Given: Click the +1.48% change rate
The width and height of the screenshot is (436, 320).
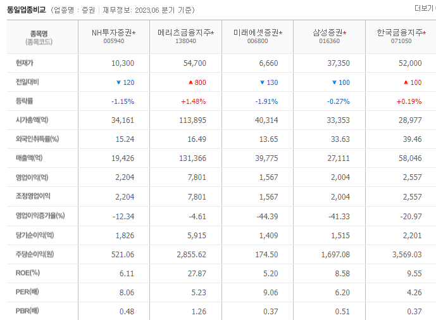Looking at the screenshot, I should tap(193, 101).
